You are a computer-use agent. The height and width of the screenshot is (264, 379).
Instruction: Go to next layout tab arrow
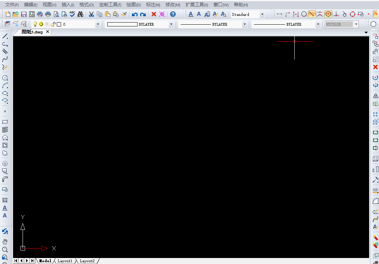27,260
